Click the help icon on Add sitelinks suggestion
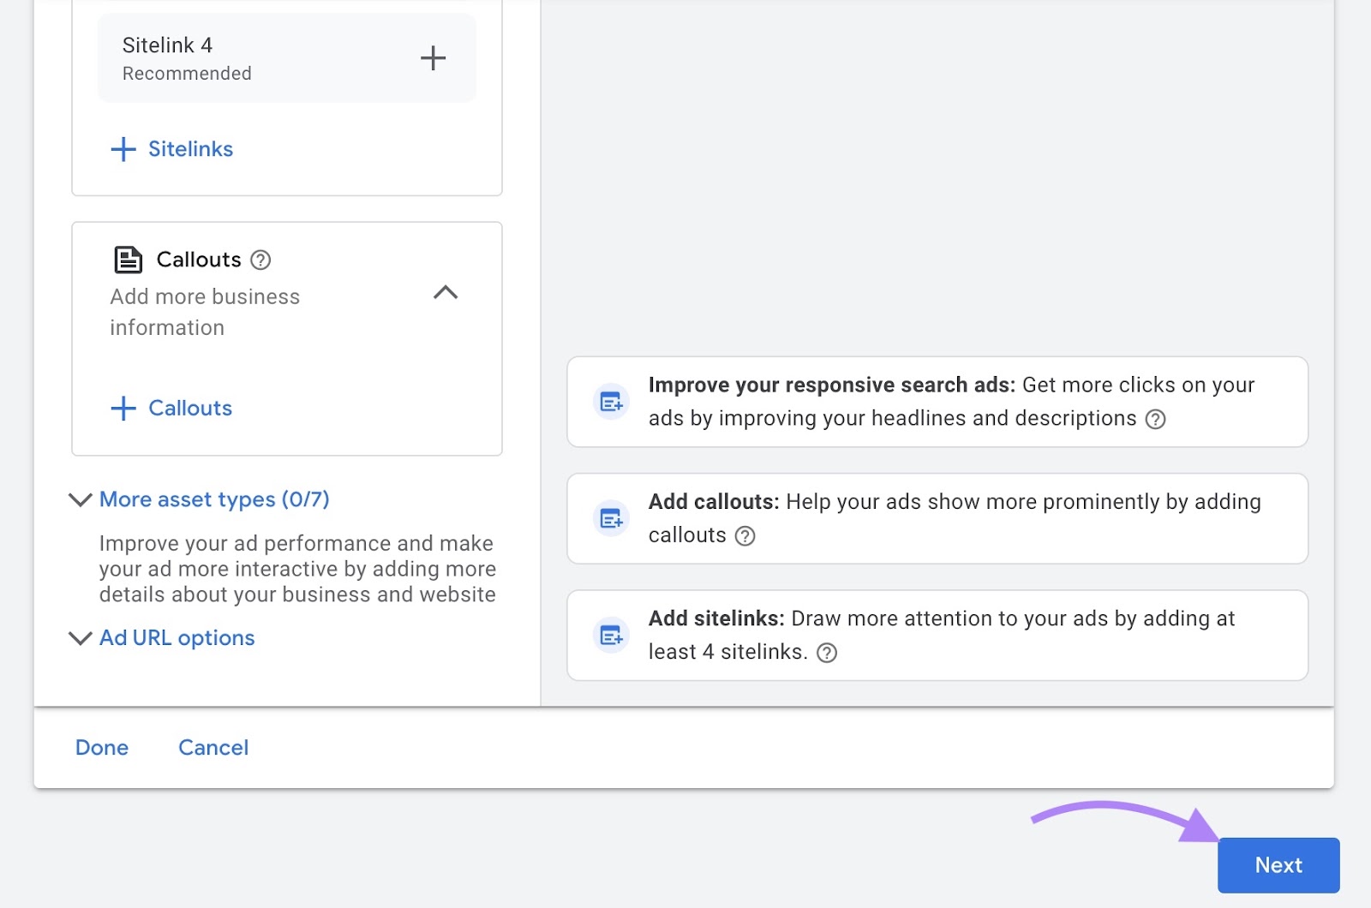The height and width of the screenshot is (908, 1371). pos(827,653)
